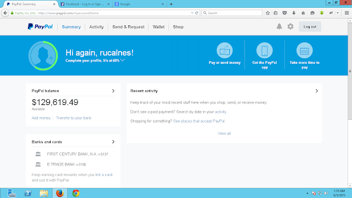
Task: Open the Firefox hamburger menu
Action: [346, 13]
